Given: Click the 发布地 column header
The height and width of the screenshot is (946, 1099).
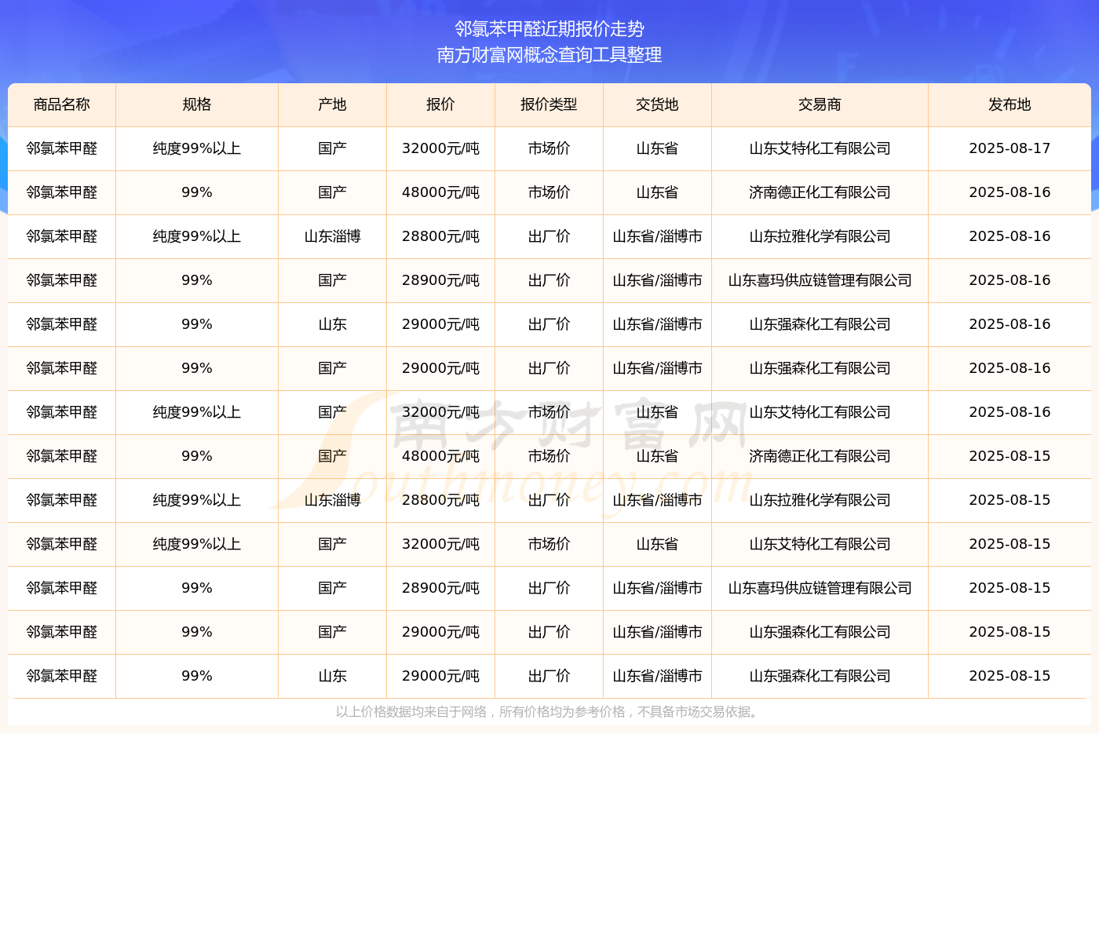Looking at the screenshot, I should pos(1010,104).
